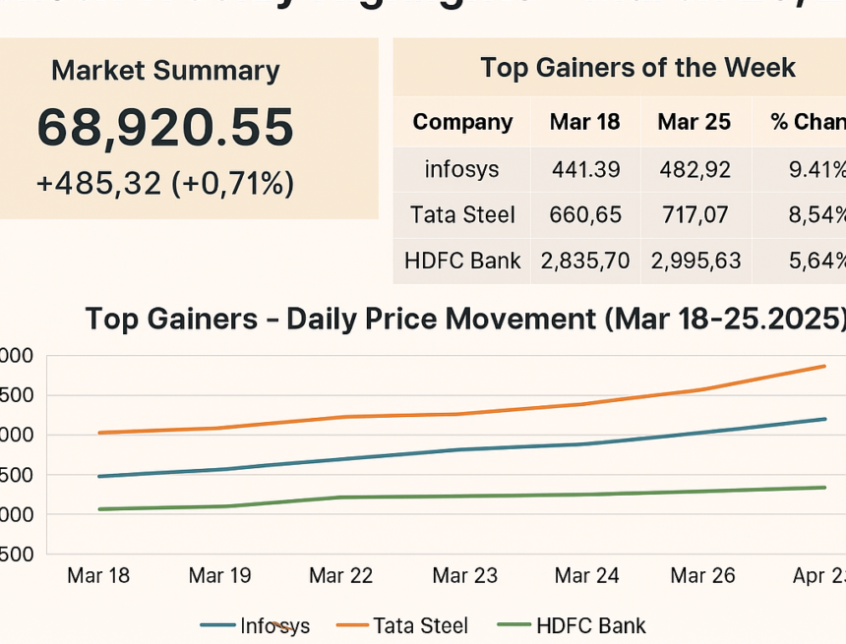Click the Mar 19 x-axis label
Screen dimensions: 846x644
(219, 576)
